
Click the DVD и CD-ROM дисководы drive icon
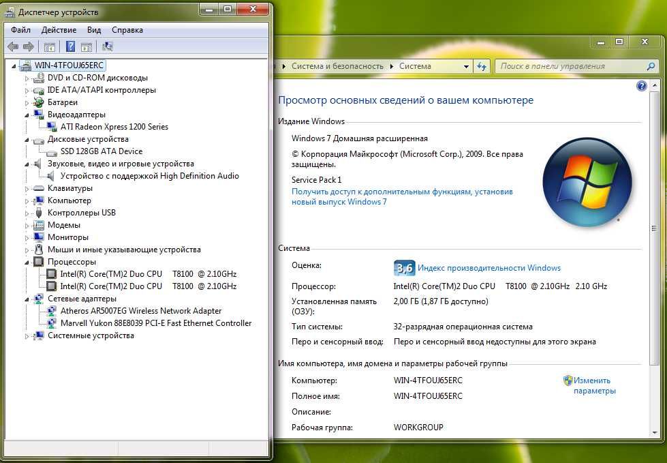click(x=39, y=78)
